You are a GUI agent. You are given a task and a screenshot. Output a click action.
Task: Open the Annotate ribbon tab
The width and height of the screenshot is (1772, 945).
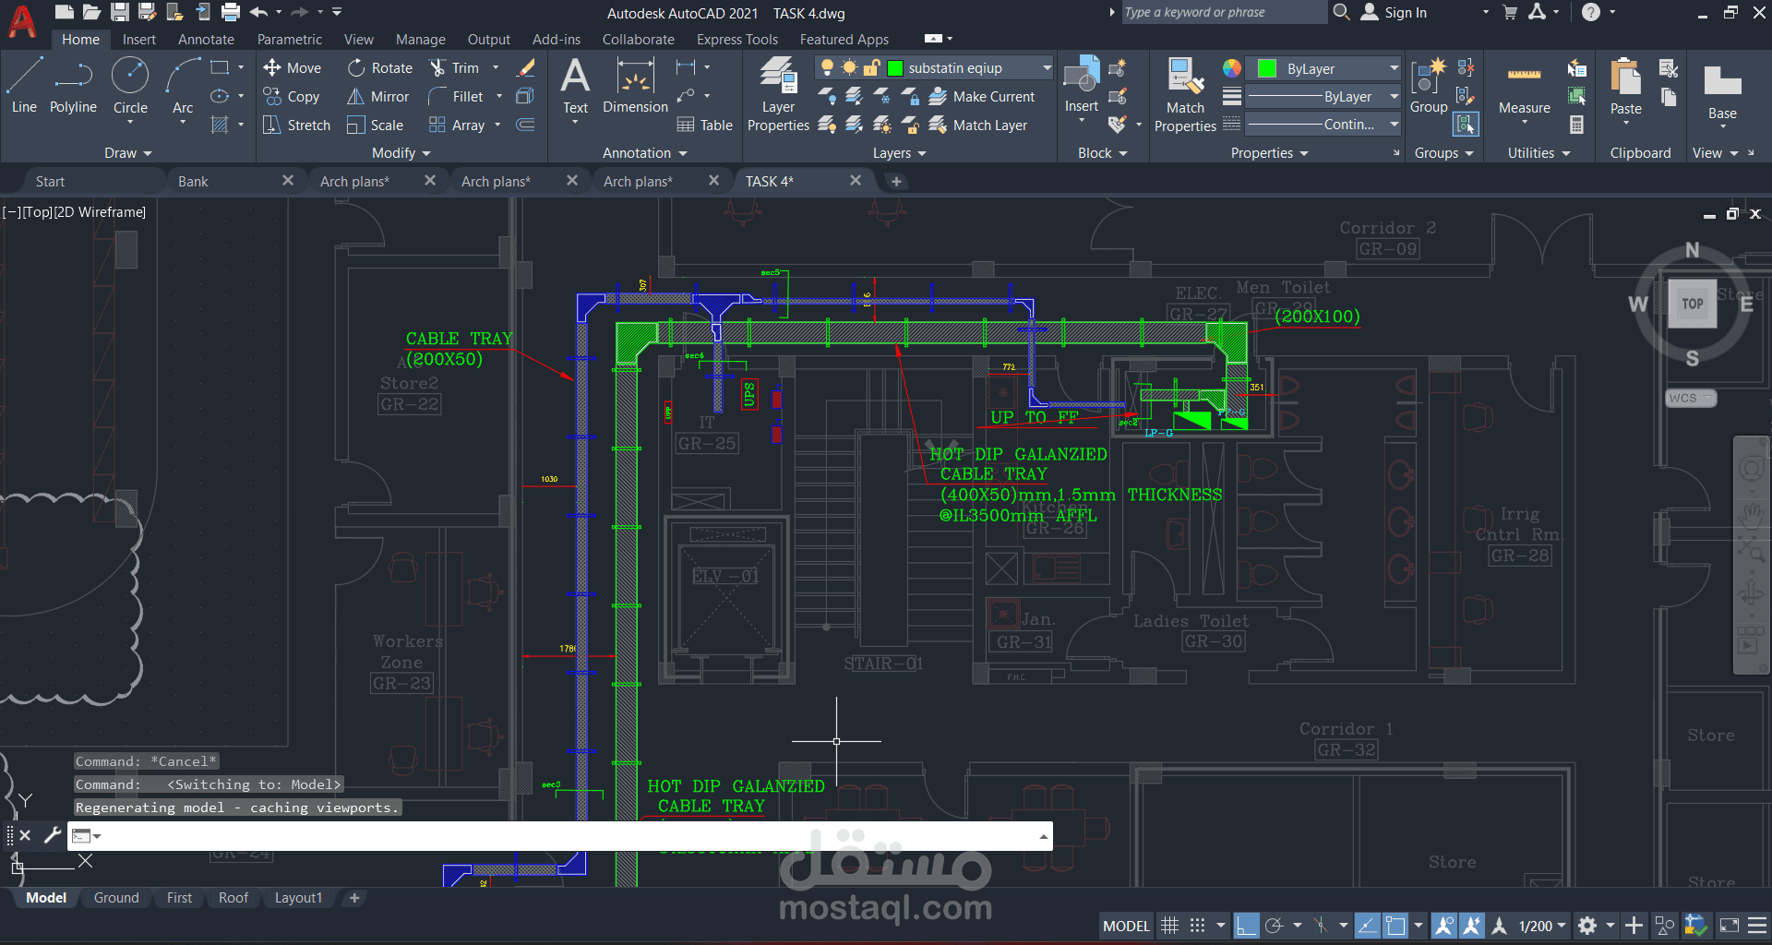[x=206, y=39]
